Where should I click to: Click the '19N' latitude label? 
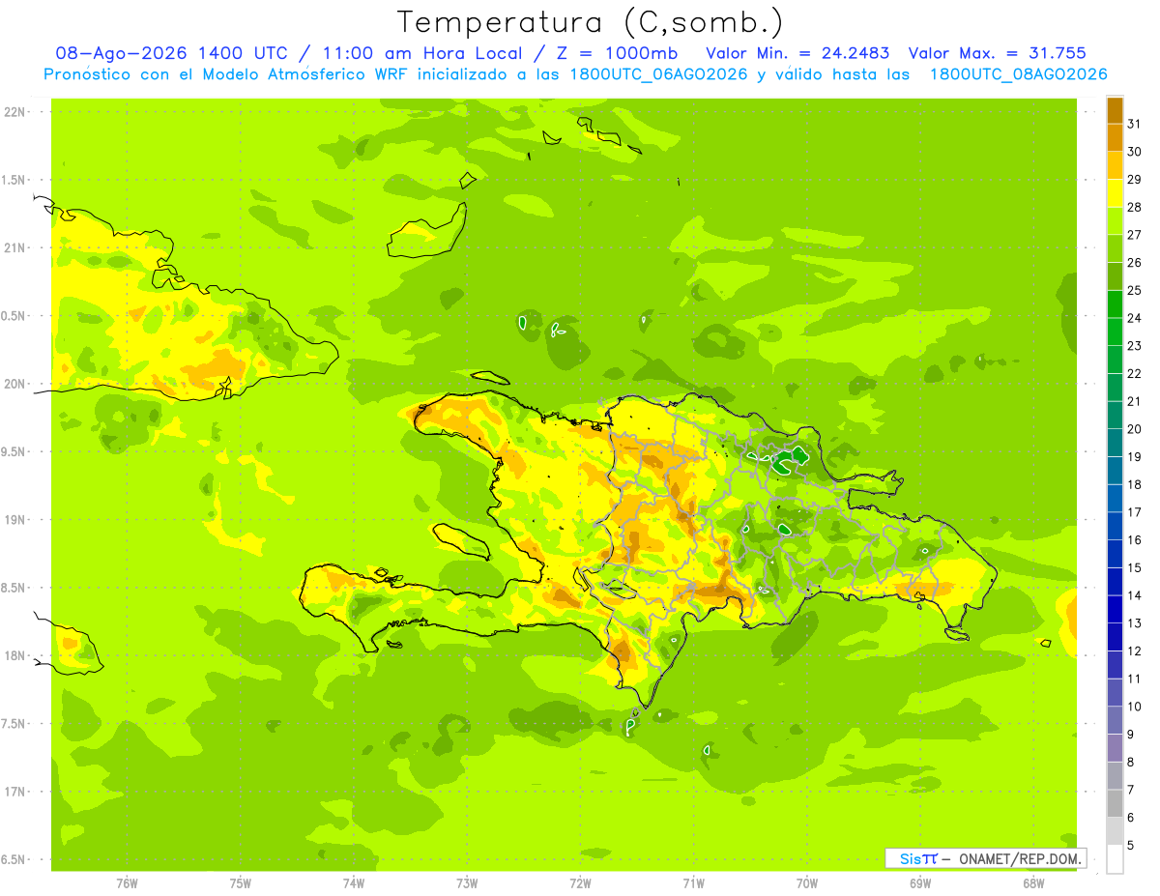tap(14, 520)
